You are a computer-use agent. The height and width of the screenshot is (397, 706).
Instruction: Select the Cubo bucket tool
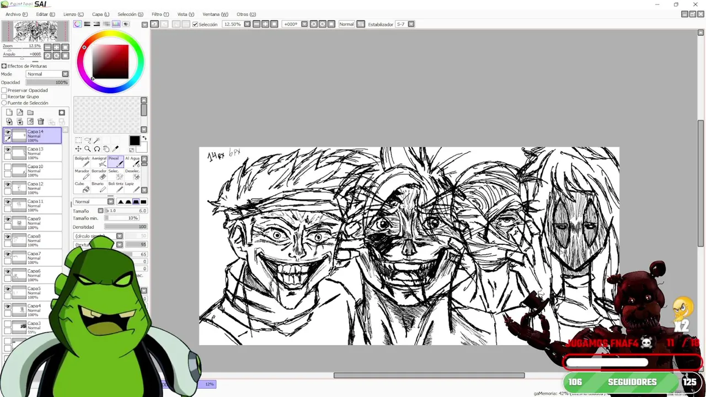[82, 187]
